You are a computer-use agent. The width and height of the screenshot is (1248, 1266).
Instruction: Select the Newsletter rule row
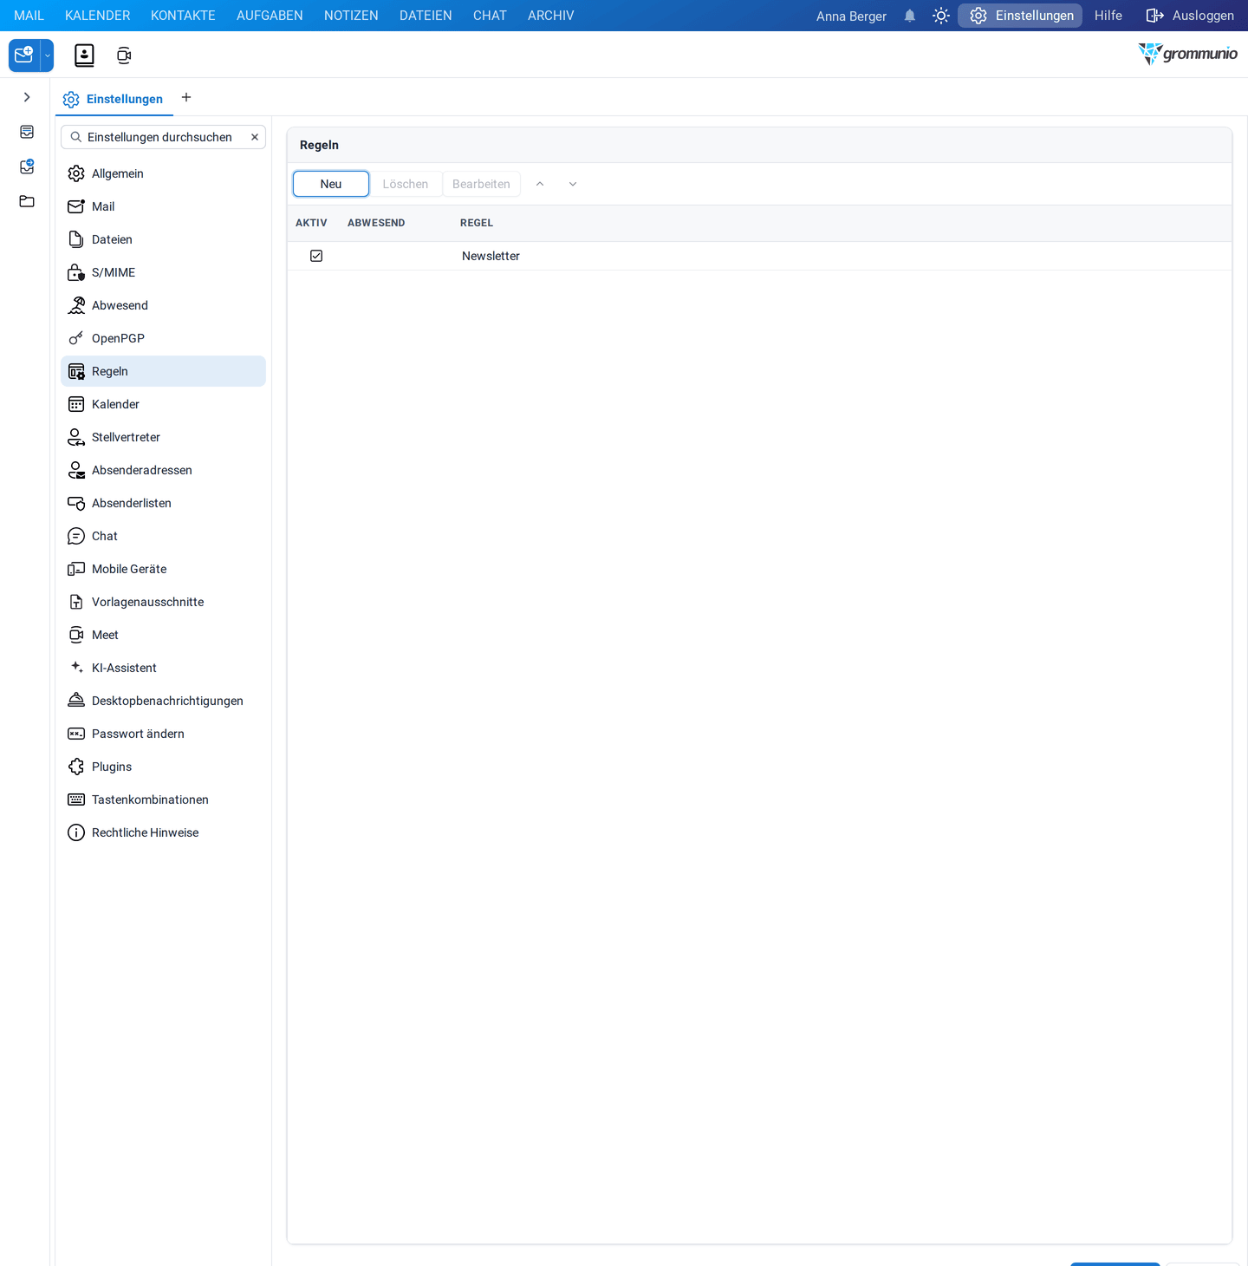click(x=759, y=256)
